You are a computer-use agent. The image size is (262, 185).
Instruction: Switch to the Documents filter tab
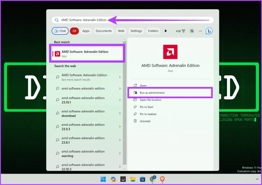pos(104,31)
